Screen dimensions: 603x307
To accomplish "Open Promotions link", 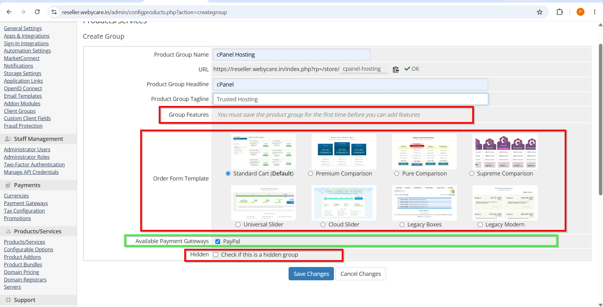I will tap(17, 218).
